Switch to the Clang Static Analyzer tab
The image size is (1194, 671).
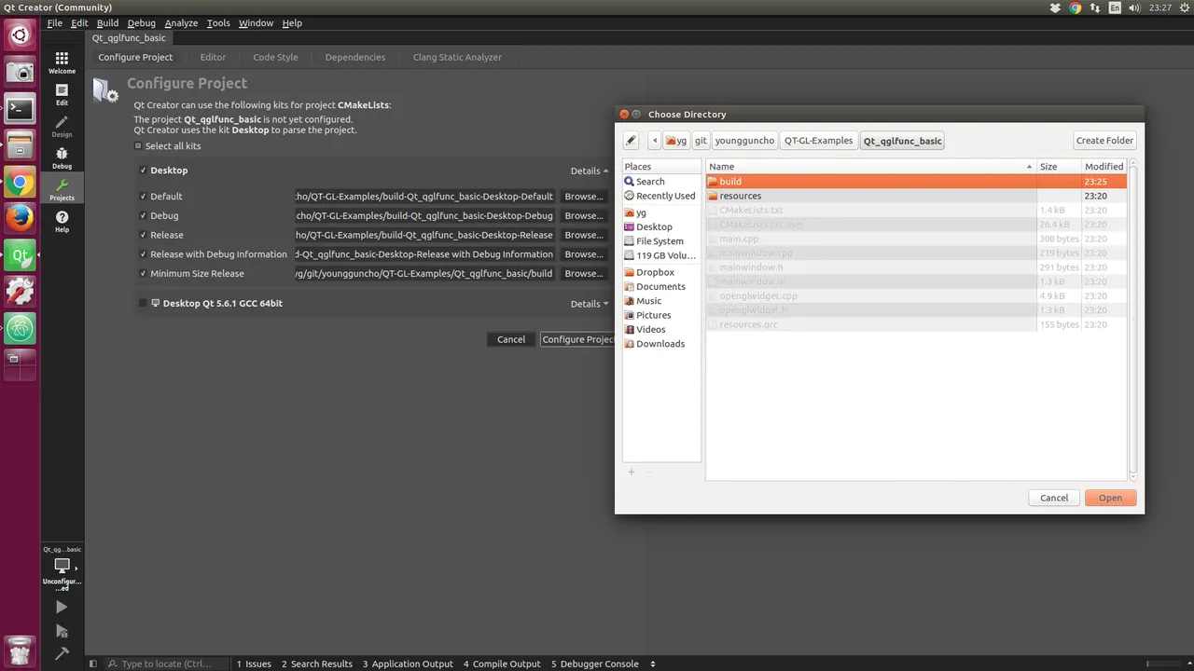click(x=457, y=57)
